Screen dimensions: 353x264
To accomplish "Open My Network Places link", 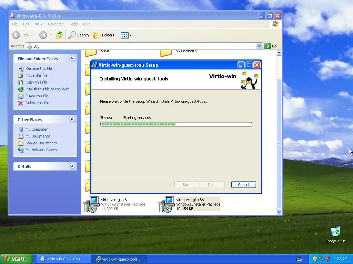I will pos(41,150).
